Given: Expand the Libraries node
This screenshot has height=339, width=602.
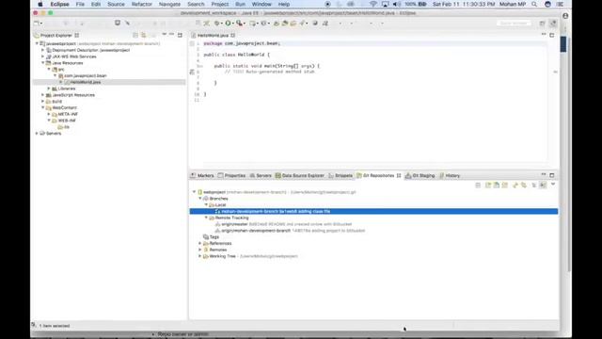Looking at the screenshot, I should click(x=49, y=89).
